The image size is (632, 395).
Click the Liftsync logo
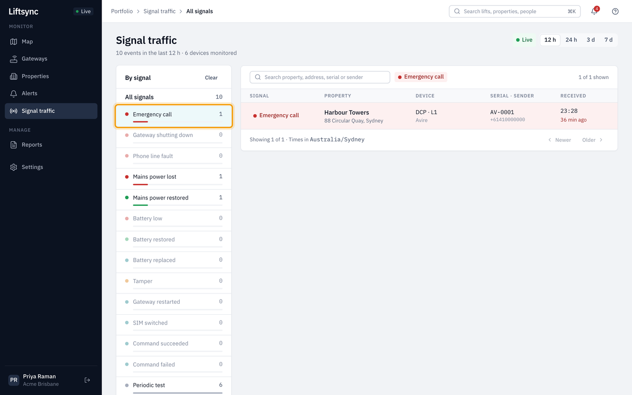click(23, 11)
